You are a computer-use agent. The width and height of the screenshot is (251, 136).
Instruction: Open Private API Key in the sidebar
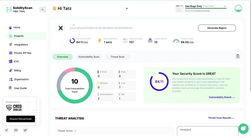click(x=23, y=53)
